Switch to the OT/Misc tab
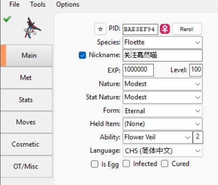The image size is (218, 185). tap(27, 166)
